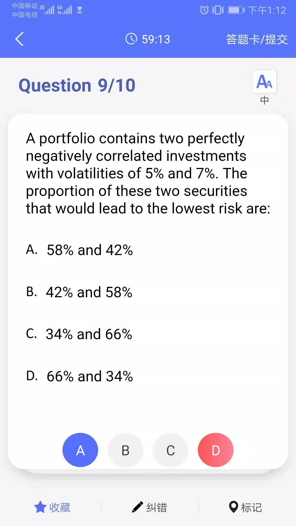This screenshot has height=526, width=296.
Task: Tap the 标记 mark label
Action: (x=251, y=507)
